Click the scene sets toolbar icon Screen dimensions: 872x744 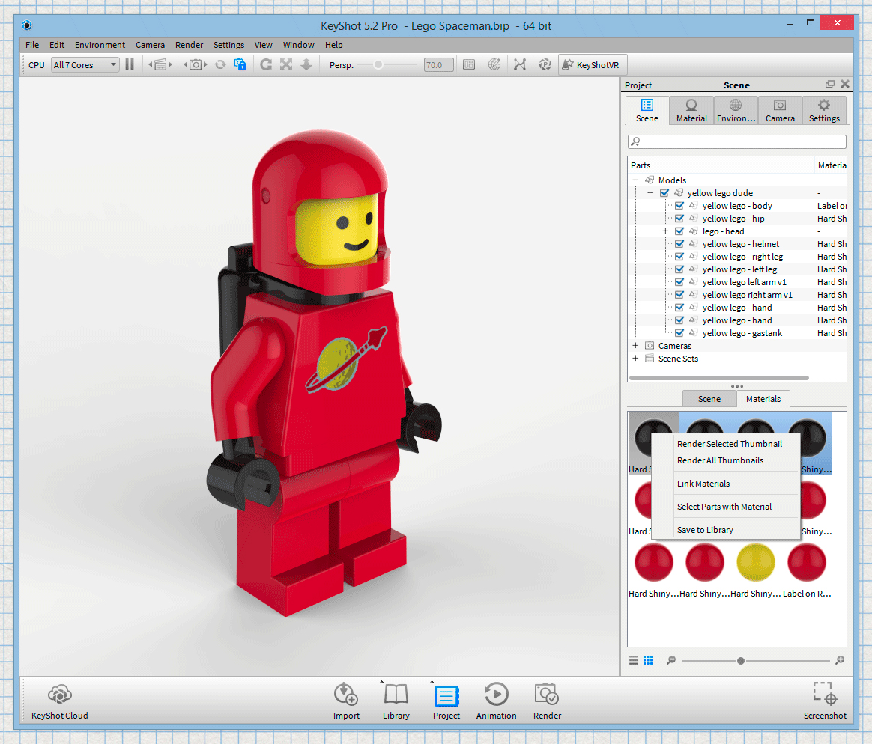pos(160,65)
